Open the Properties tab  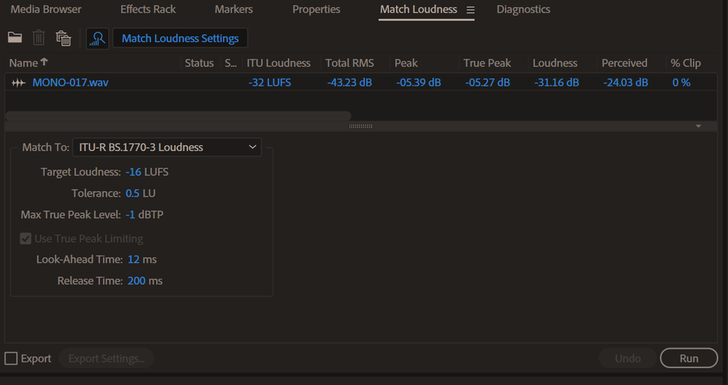(316, 9)
